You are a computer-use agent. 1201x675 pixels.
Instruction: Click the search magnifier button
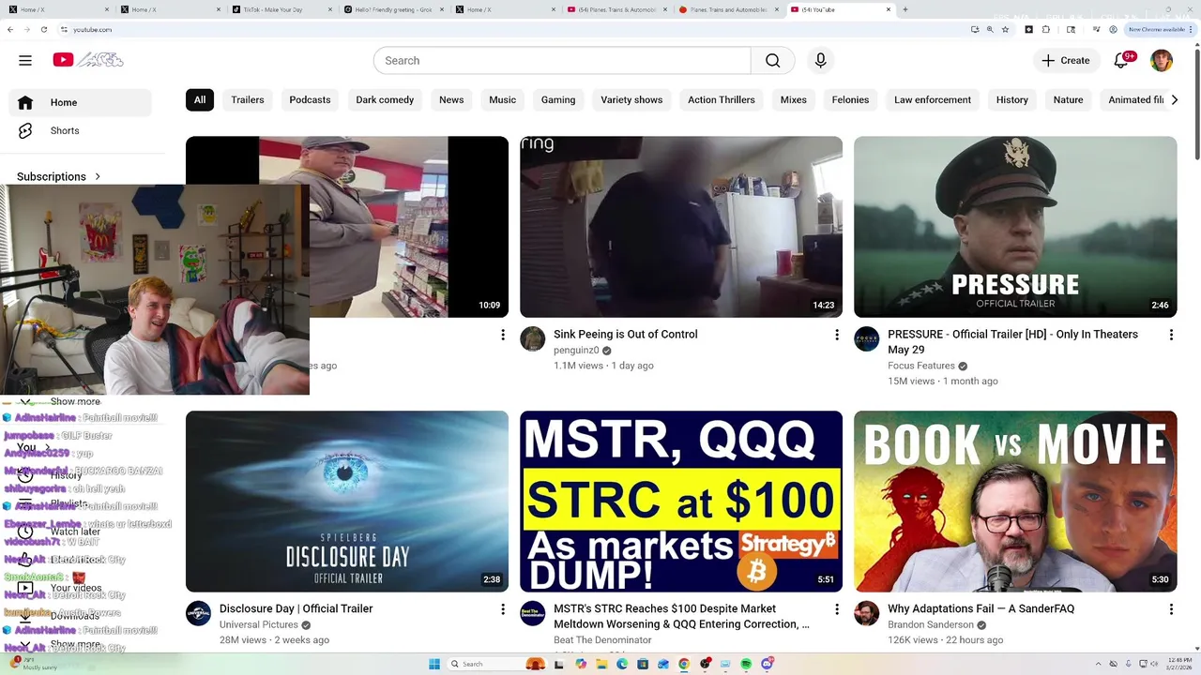[x=772, y=60]
